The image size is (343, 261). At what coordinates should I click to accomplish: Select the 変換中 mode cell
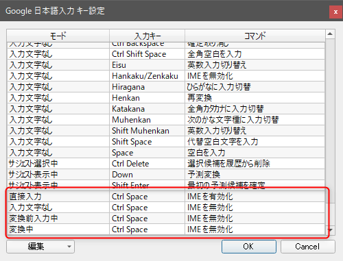click(58, 229)
